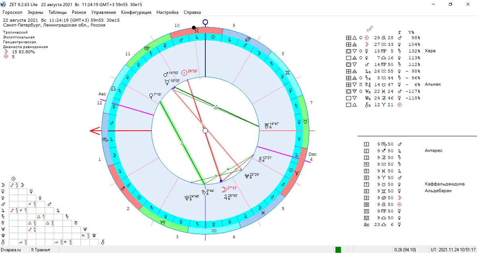The width and height of the screenshot is (477, 253).
Task: Click the Dvapara.ru status bar label
Action: click(14, 250)
